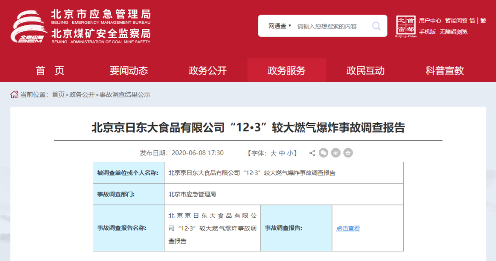Image resolution: width=496 pixels, height=261 pixels.
Task: Open the 政务公开 navigation tab
Action: click(x=208, y=70)
